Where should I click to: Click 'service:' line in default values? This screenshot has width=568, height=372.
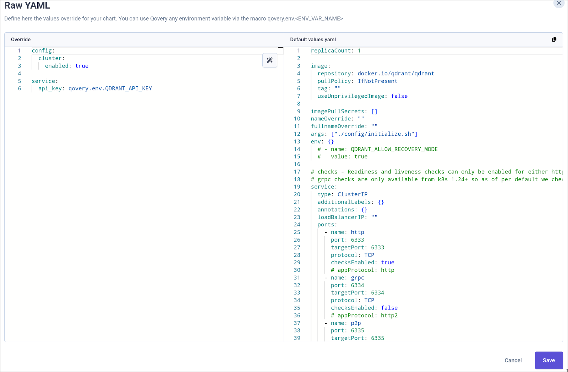324,187
